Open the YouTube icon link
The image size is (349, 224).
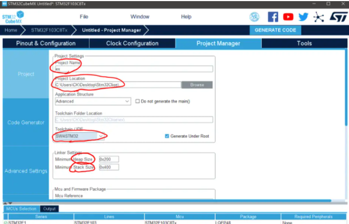click(288, 17)
